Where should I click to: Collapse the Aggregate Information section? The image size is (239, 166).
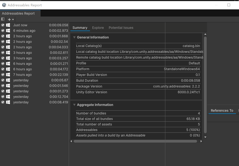[x=74, y=105]
